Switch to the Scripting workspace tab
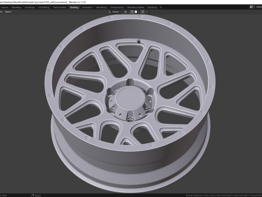The height and width of the screenshot is (197, 262). point(152,8)
